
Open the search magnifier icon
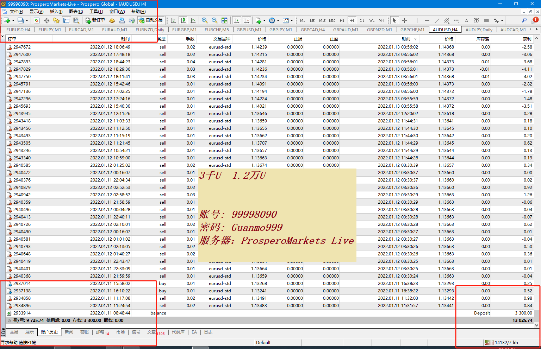pos(524,20)
